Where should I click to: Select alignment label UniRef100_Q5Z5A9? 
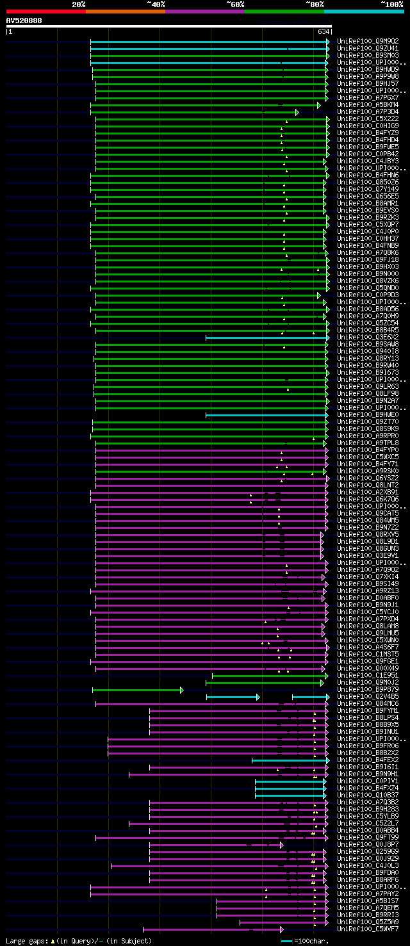pos(368,922)
